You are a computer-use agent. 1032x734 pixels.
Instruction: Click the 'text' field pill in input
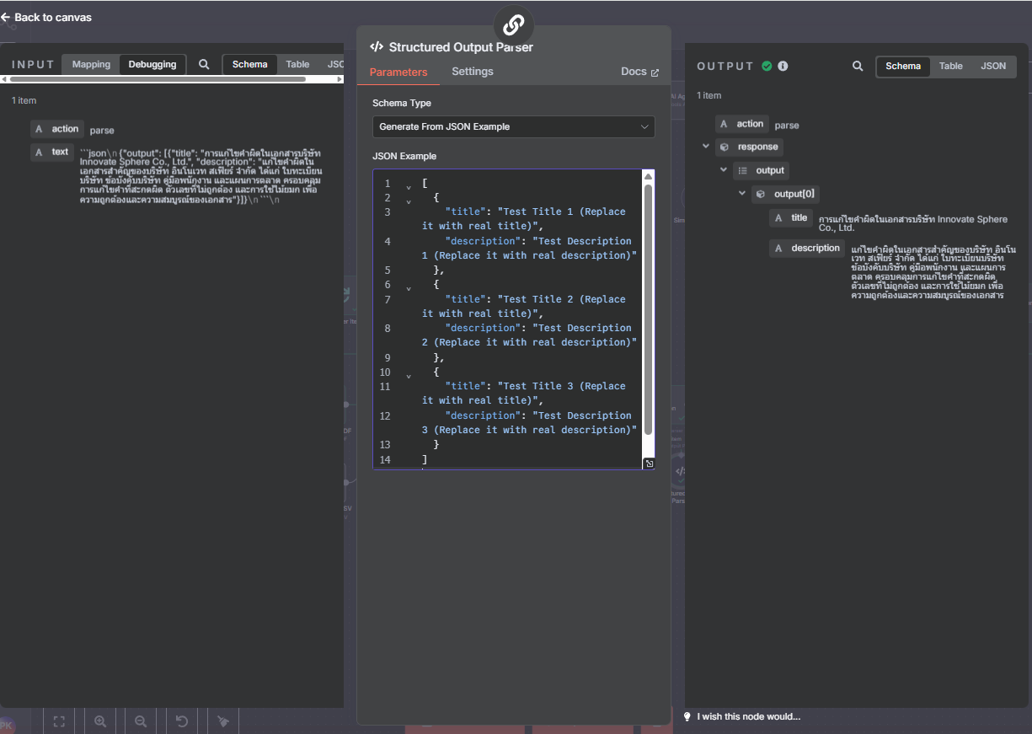(52, 152)
